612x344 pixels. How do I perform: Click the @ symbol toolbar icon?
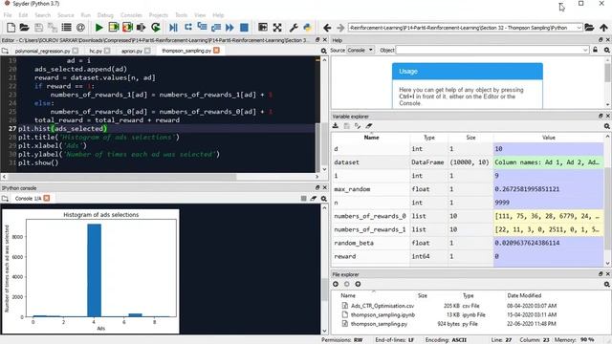point(80,28)
